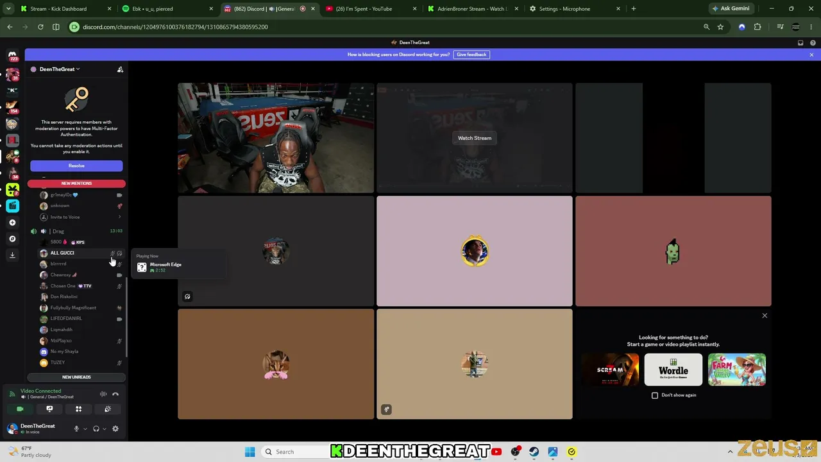
Task: Dismiss the blocking feedback banner
Action: 811,55
